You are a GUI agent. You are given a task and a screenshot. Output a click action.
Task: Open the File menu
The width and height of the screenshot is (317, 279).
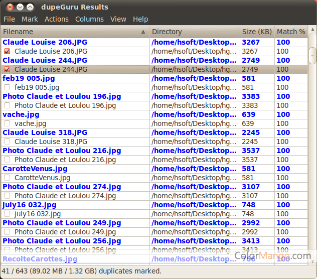9,19
